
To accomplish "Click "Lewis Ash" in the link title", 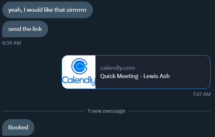I will tap(157, 76).
